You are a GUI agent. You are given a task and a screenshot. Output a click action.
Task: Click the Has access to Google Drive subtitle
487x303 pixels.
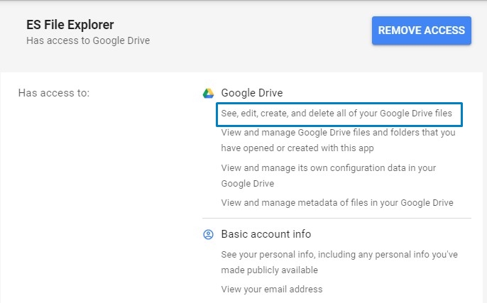coord(88,40)
